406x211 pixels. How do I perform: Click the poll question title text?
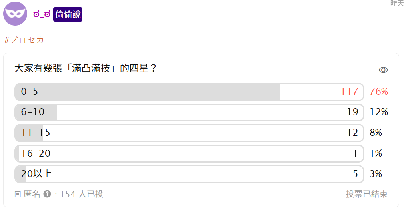pyautogui.click(x=85, y=68)
